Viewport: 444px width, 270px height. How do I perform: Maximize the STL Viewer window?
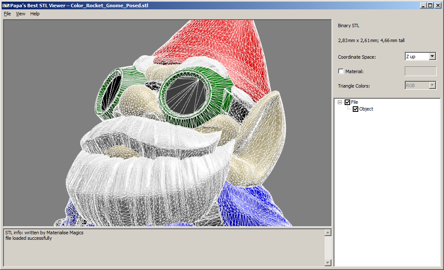click(x=430, y=6)
